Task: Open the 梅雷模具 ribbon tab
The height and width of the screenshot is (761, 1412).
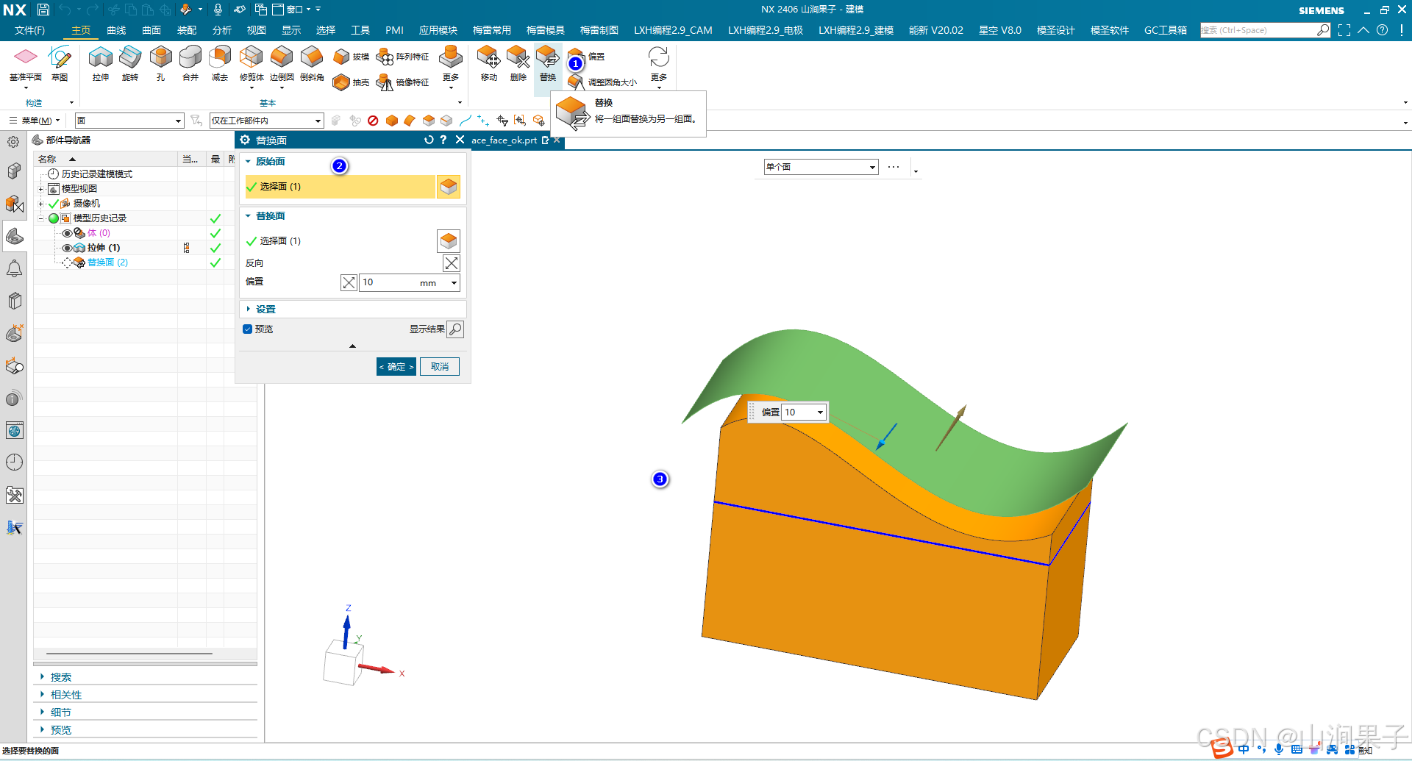Action: 546,30
